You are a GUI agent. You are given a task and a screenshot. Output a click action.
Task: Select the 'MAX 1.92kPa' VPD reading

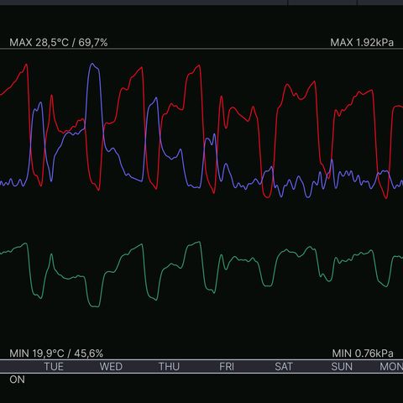[362, 43]
